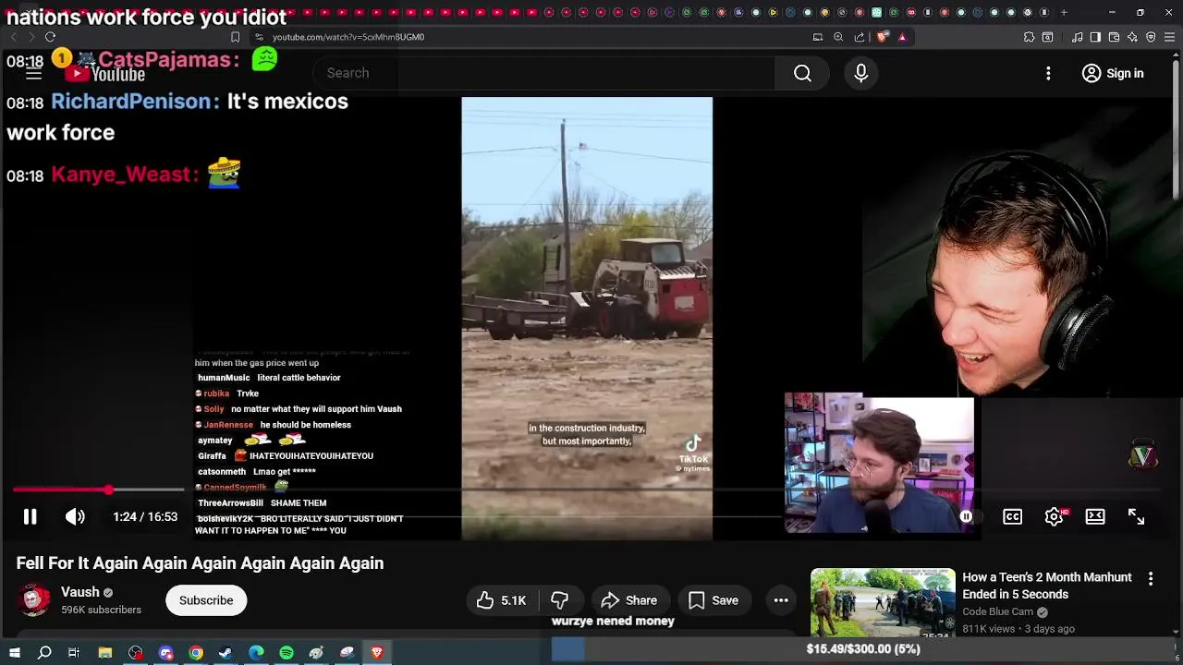
Task: Open video player settings gear
Action: [x=1054, y=517]
